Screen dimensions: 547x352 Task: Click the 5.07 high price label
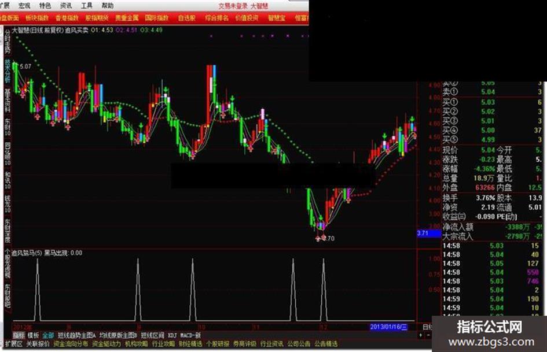click(x=25, y=66)
